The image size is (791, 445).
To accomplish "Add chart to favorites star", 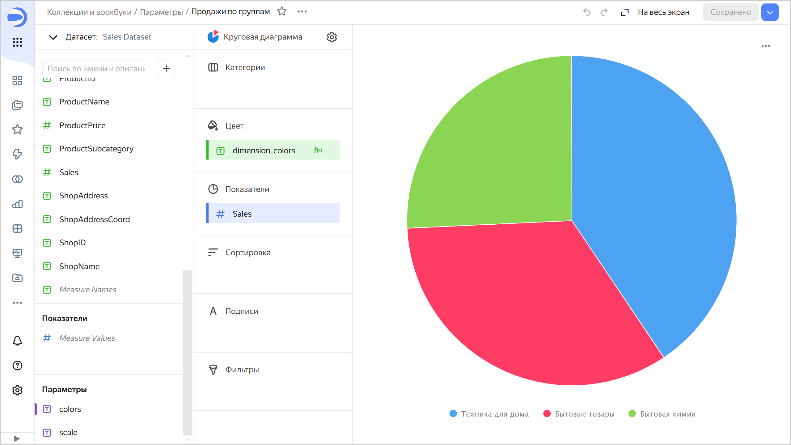I will (x=281, y=12).
